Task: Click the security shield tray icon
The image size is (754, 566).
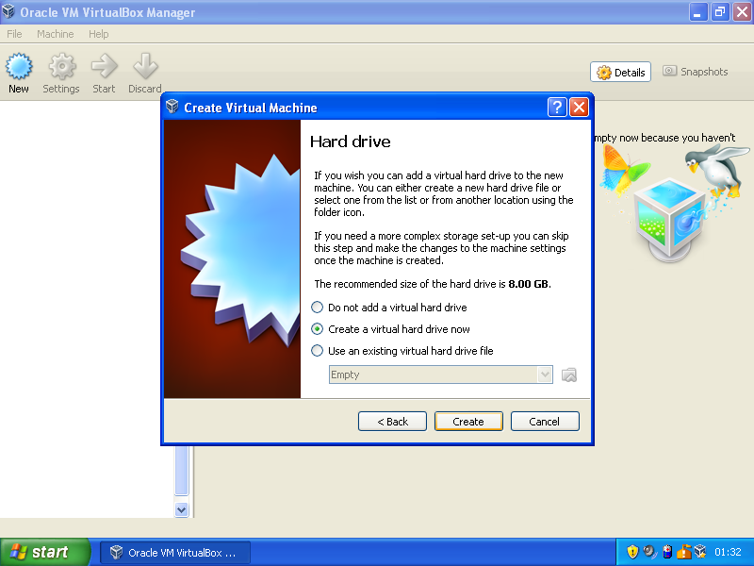Action: tap(632, 552)
